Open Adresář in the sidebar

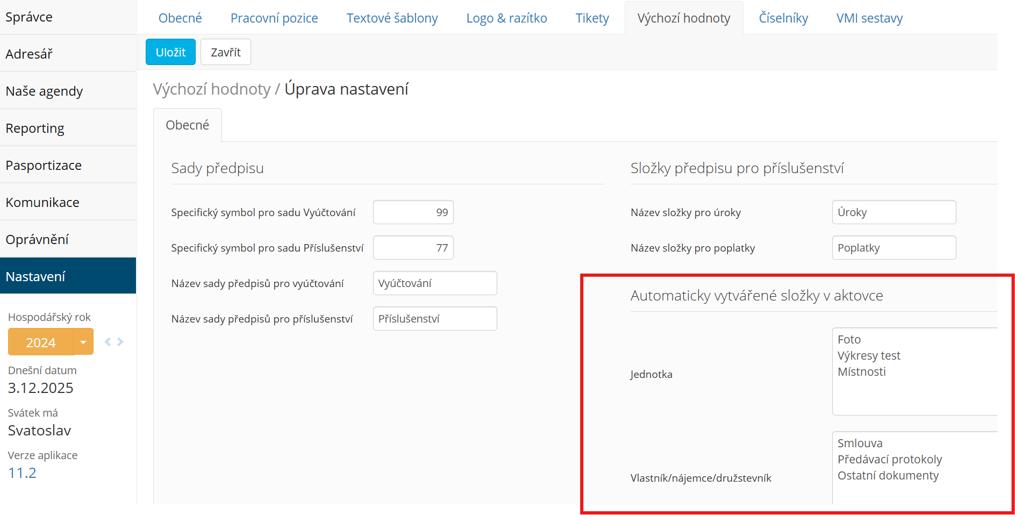29,54
